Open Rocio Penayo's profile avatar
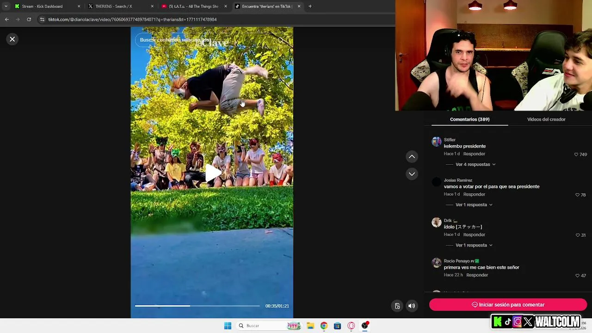592x333 pixels. point(437,263)
